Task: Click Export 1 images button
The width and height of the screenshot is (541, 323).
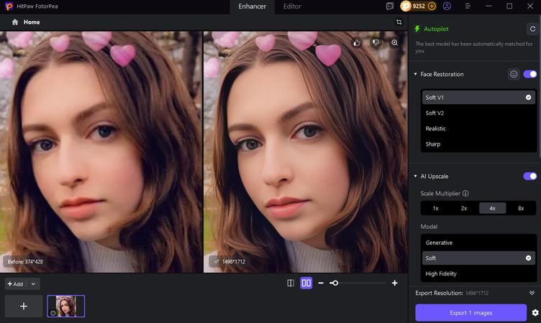Action: (x=471, y=313)
